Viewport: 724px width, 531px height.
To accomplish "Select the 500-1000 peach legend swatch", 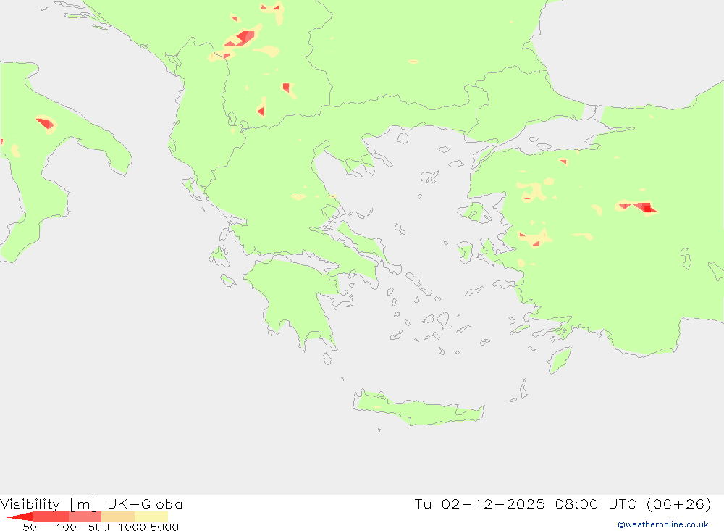I will tap(118, 517).
